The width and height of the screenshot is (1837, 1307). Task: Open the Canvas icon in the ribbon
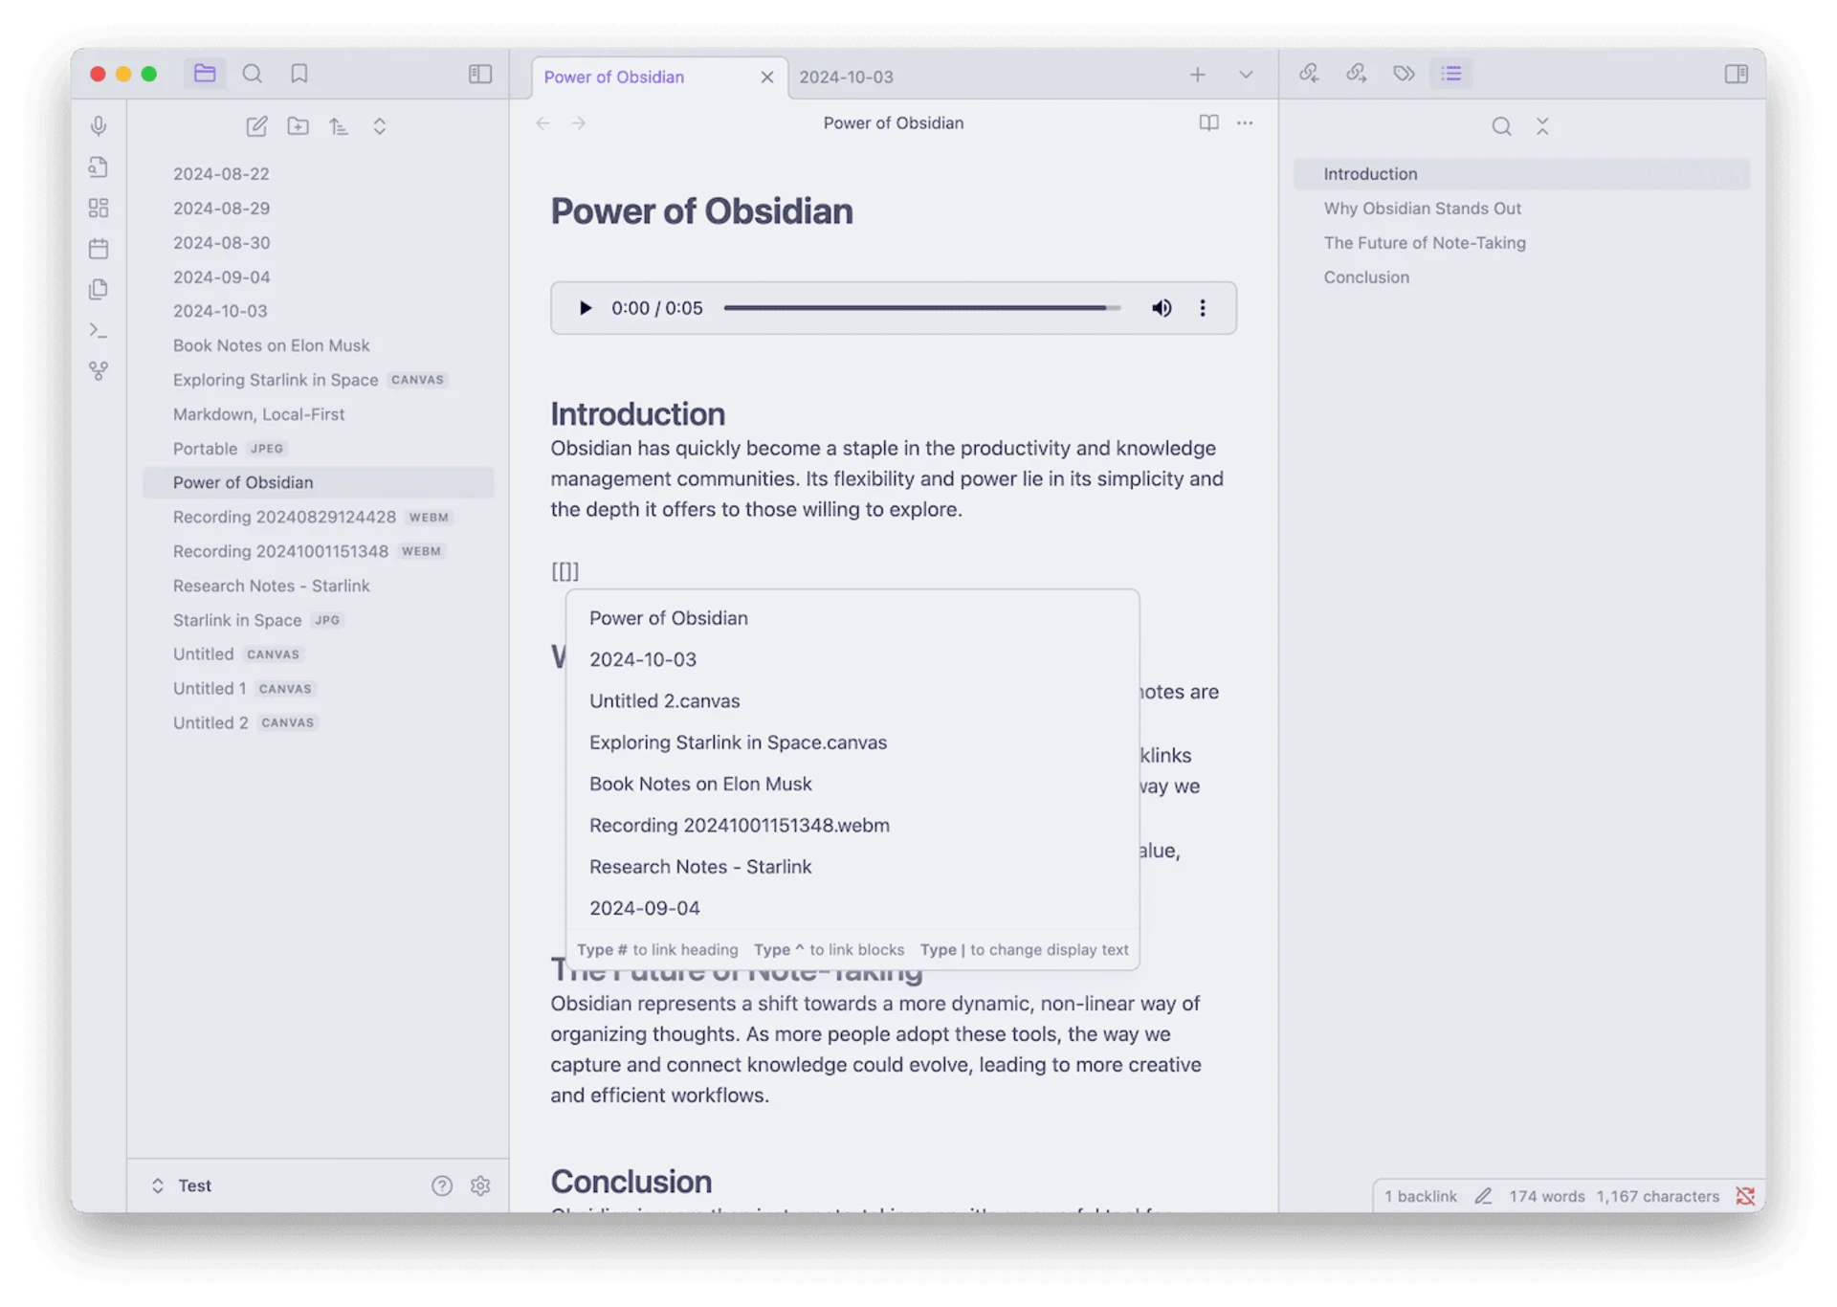point(99,208)
